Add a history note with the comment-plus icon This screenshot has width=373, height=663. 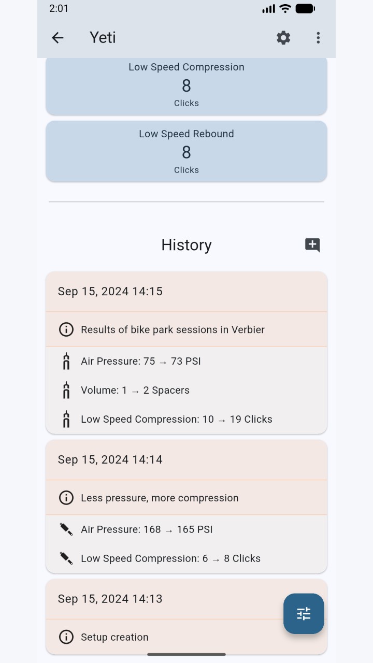pyautogui.click(x=312, y=245)
